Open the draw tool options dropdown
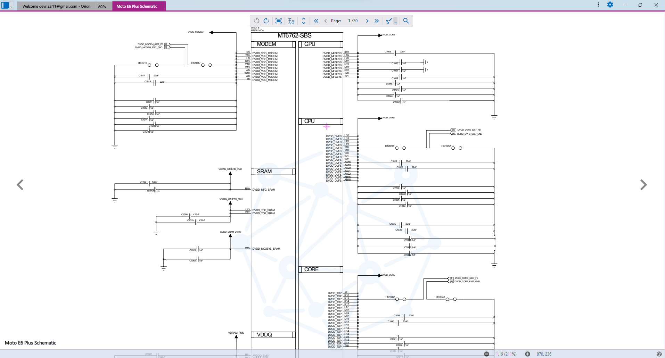 click(x=395, y=22)
